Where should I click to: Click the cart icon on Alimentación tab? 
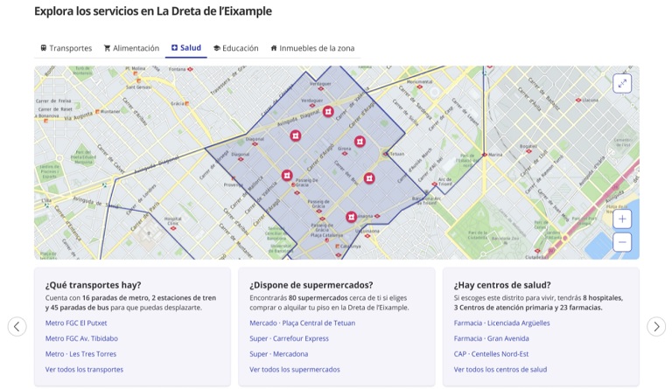(x=107, y=48)
